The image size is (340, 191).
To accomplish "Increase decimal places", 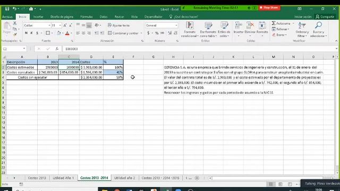I will click(x=170, y=33).
